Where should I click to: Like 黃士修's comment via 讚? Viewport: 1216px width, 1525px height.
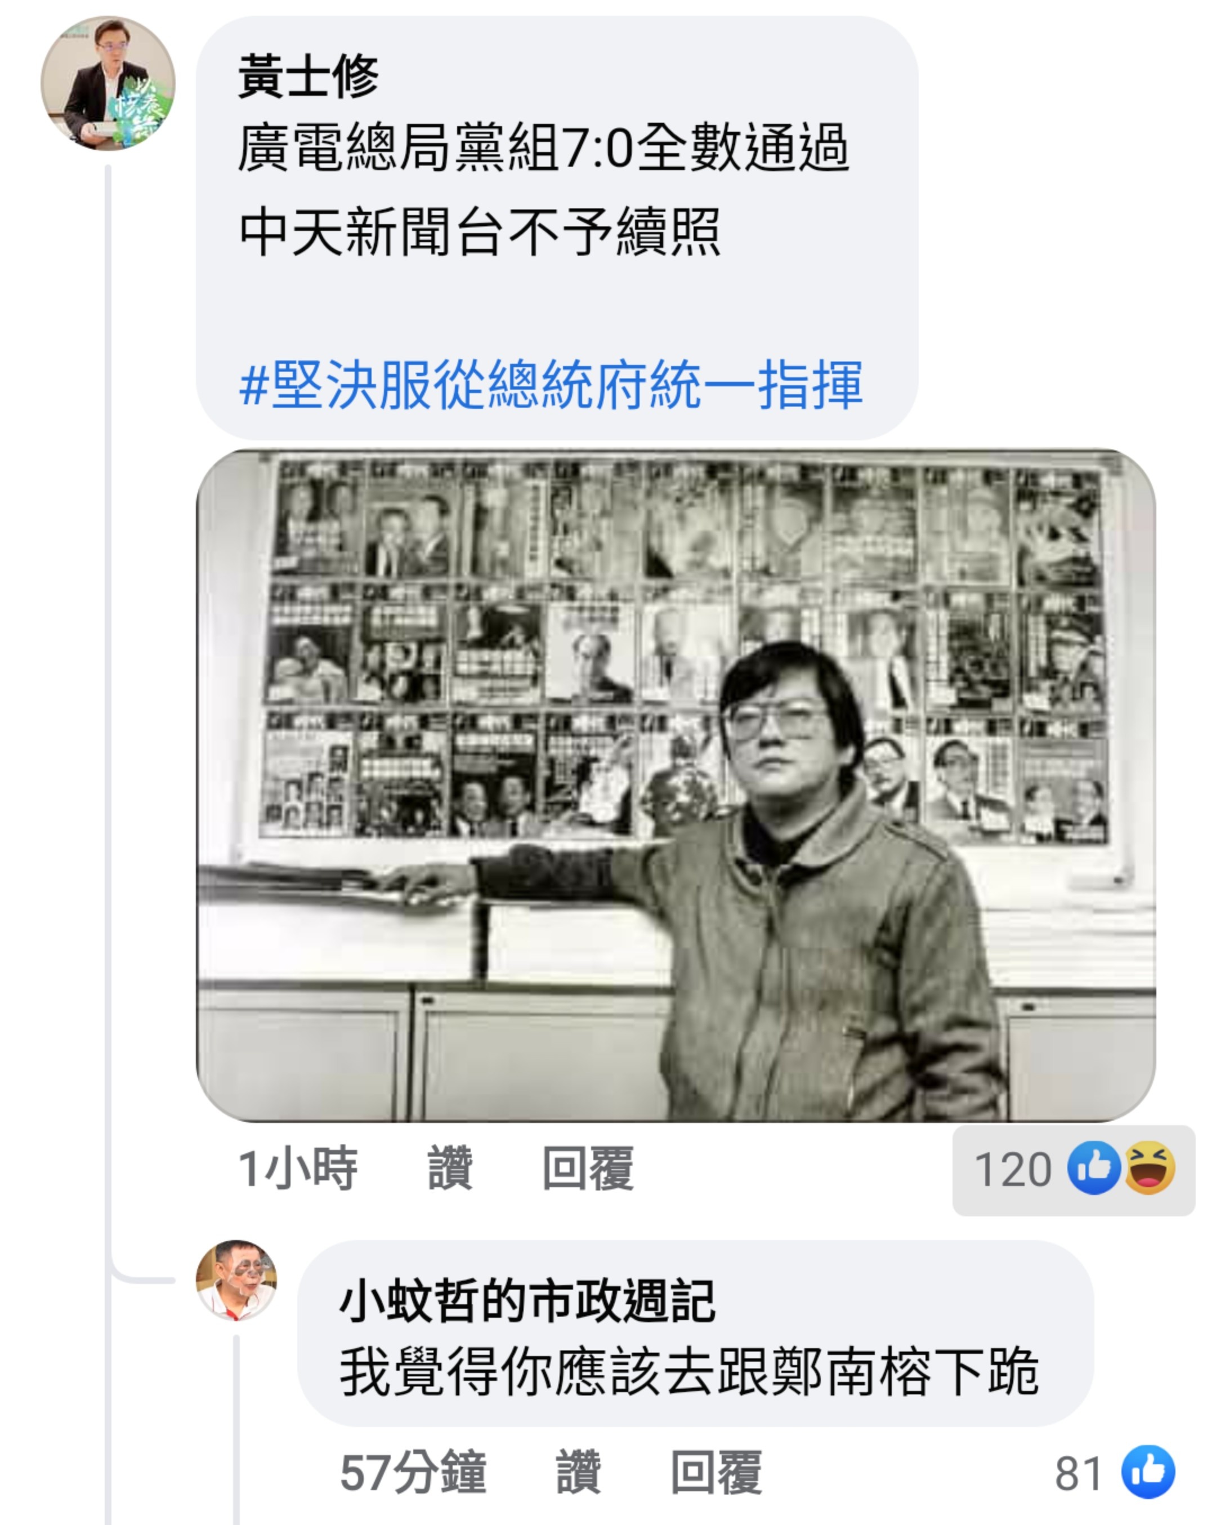pyautogui.click(x=450, y=1169)
